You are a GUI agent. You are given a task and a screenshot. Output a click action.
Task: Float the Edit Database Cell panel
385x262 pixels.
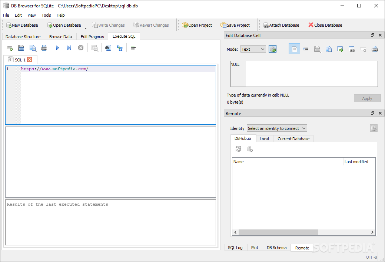point(372,35)
